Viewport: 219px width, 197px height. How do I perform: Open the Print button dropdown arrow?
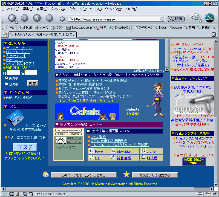coord(200,21)
